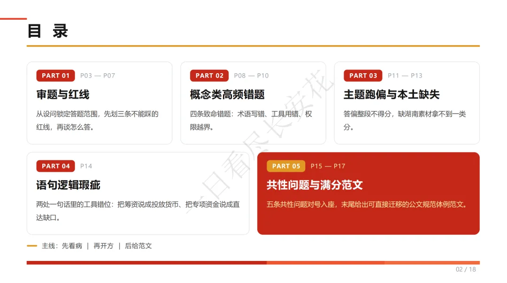Image resolution: width=507 pixels, height=283 pixels.
Task: Click footer text 再开方
Action: click(103, 246)
